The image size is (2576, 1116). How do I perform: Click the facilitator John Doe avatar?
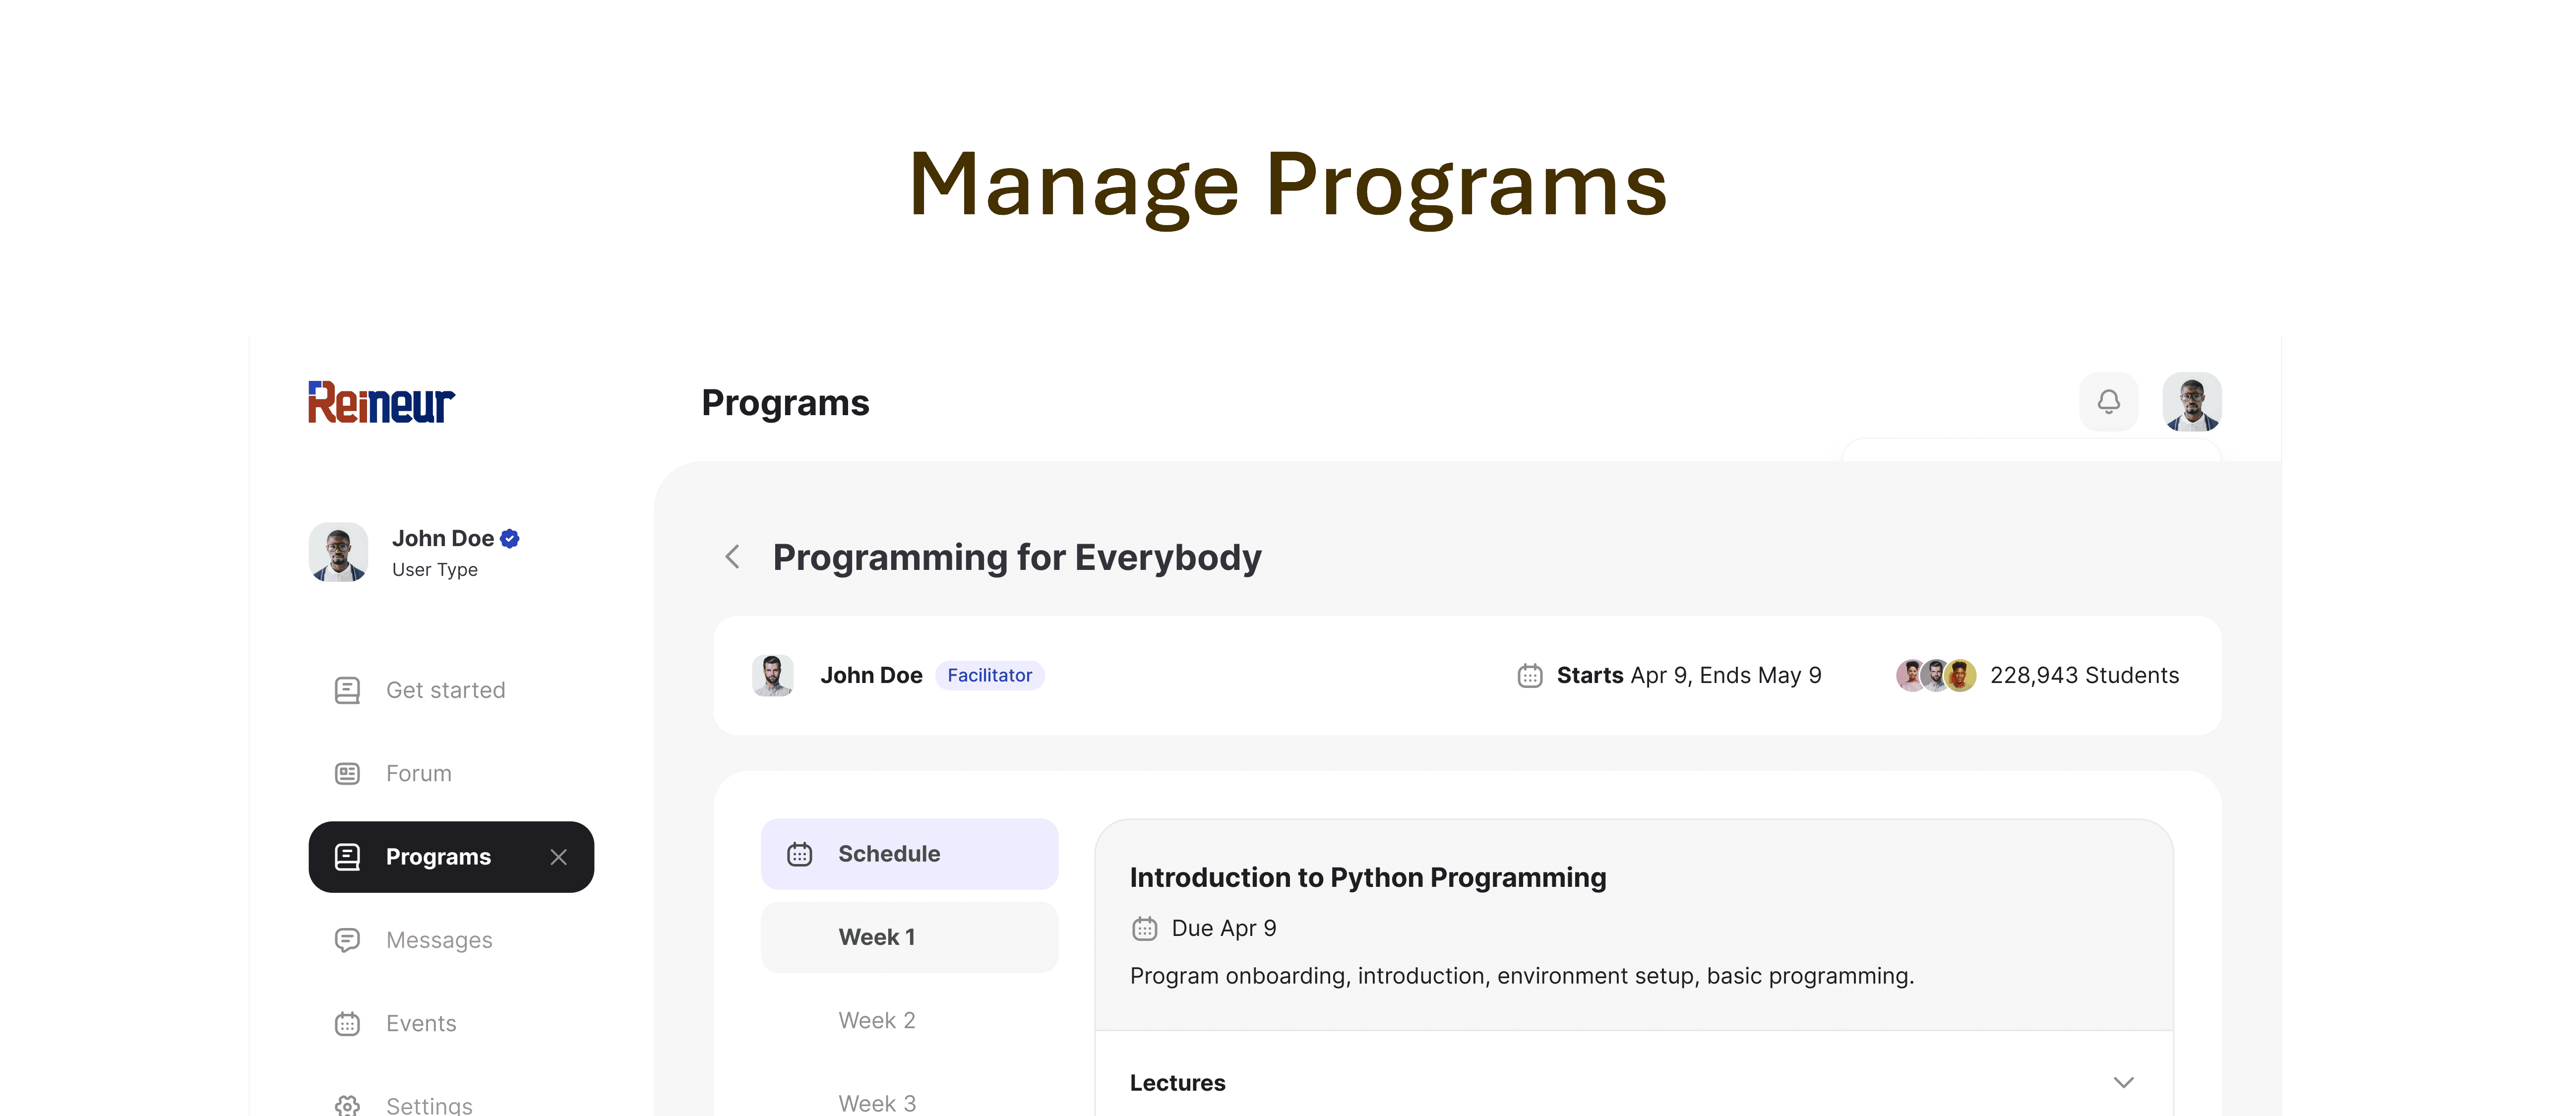coord(772,676)
